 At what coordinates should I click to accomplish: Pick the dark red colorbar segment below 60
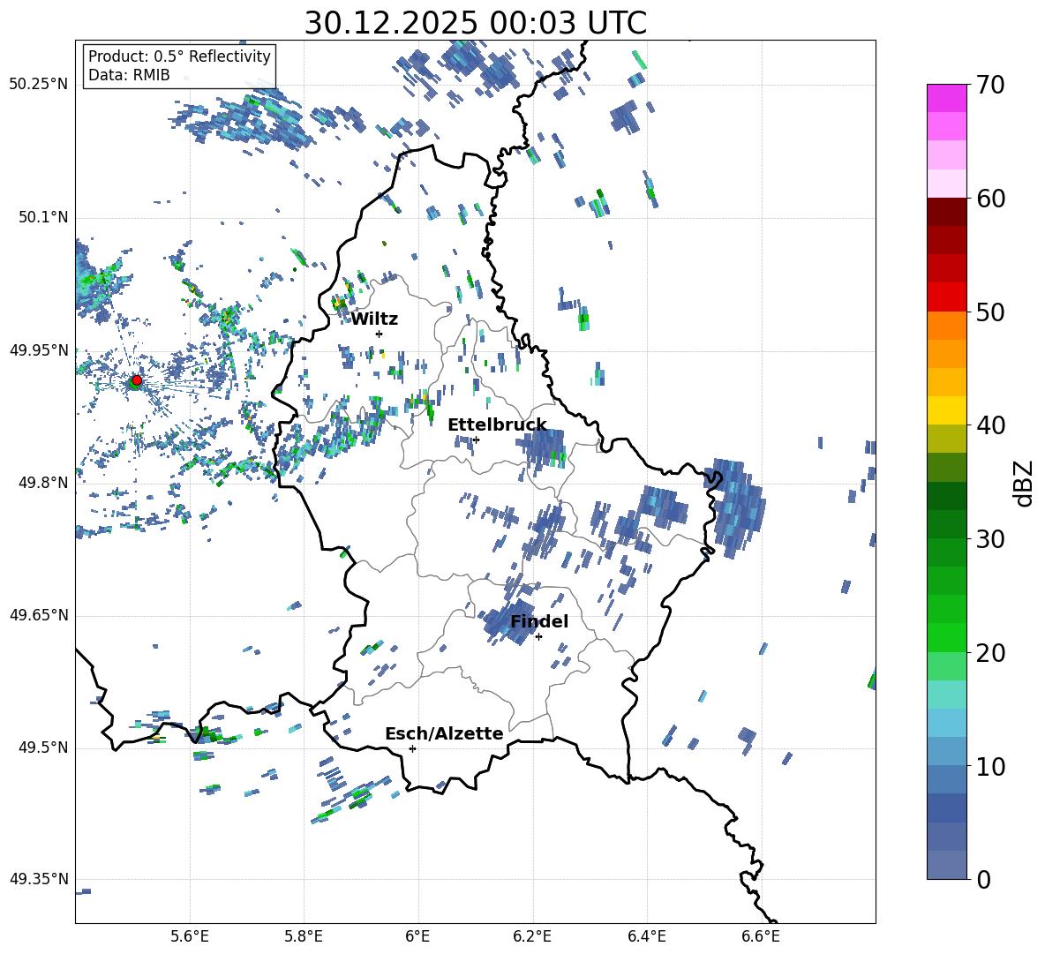946,212
